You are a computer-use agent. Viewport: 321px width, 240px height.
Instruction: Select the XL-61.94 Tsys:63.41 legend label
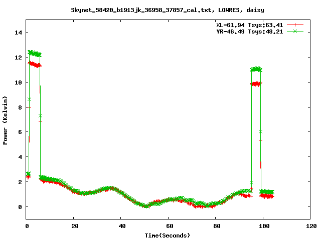coord(250,25)
